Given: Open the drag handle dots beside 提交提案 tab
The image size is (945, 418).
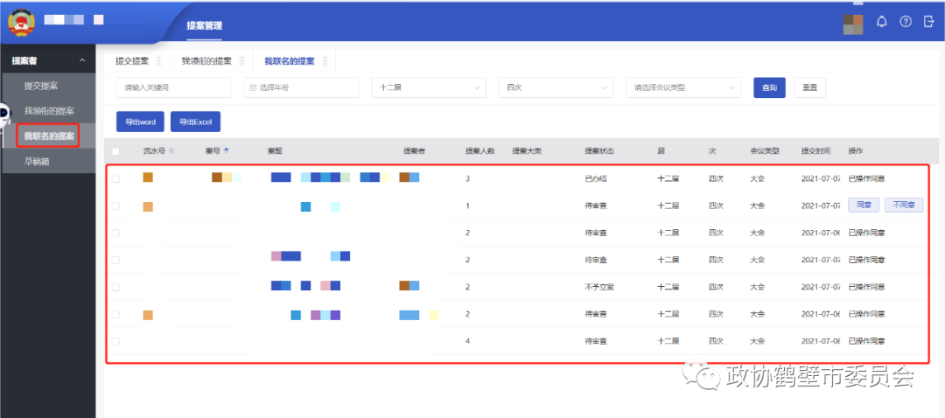Looking at the screenshot, I should click(158, 61).
